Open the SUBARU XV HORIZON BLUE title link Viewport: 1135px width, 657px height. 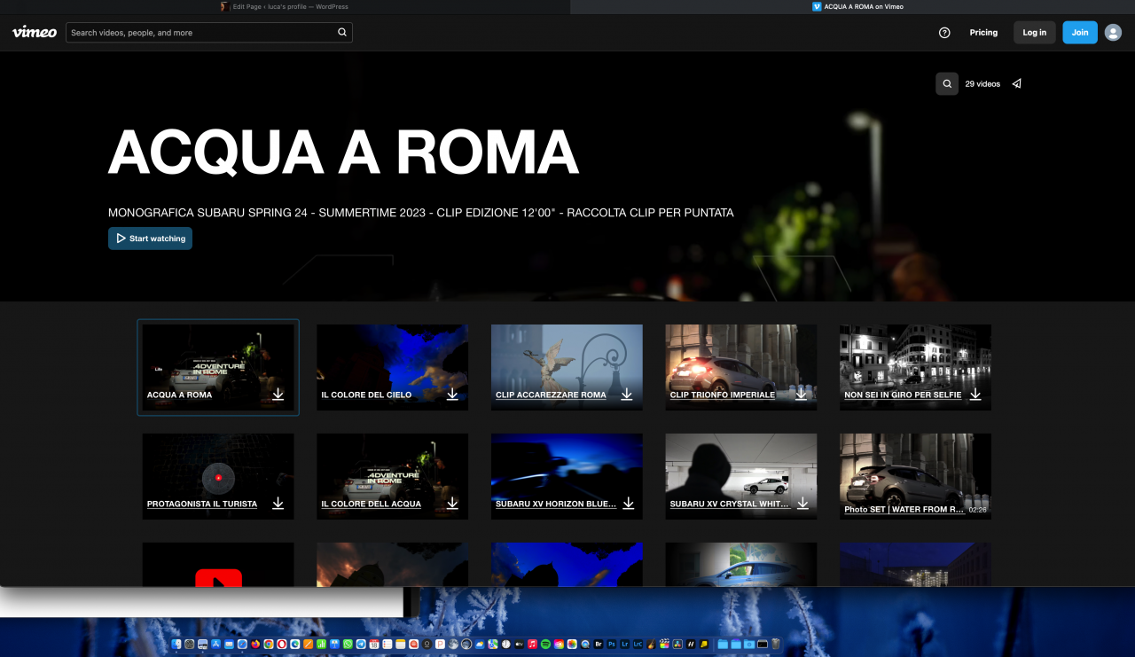coord(556,504)
